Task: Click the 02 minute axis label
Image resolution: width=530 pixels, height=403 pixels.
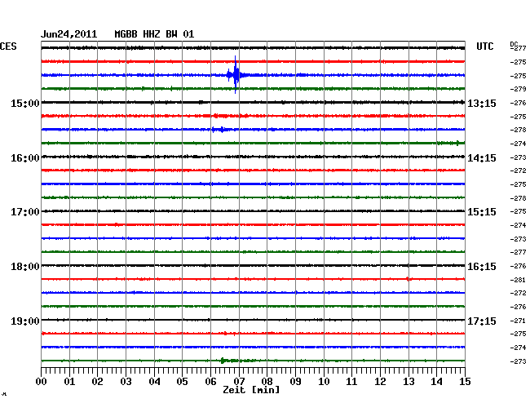Action: coord(97,381)
